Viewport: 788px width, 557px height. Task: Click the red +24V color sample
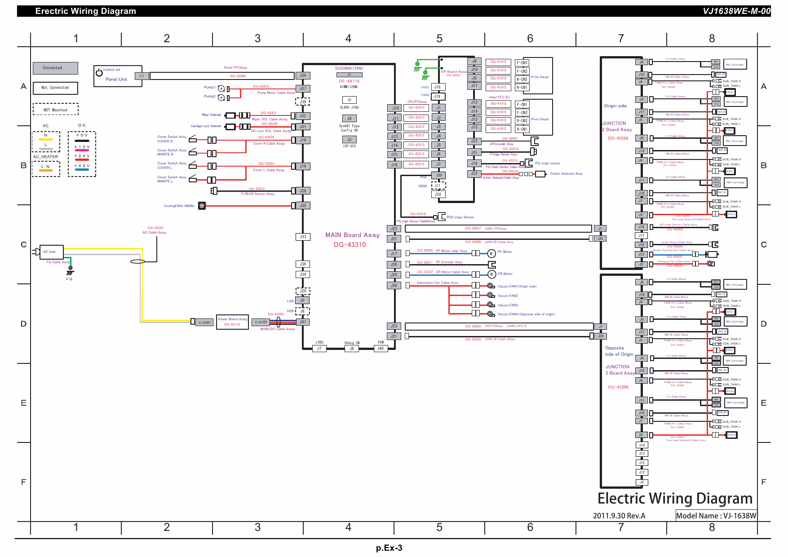82,160
